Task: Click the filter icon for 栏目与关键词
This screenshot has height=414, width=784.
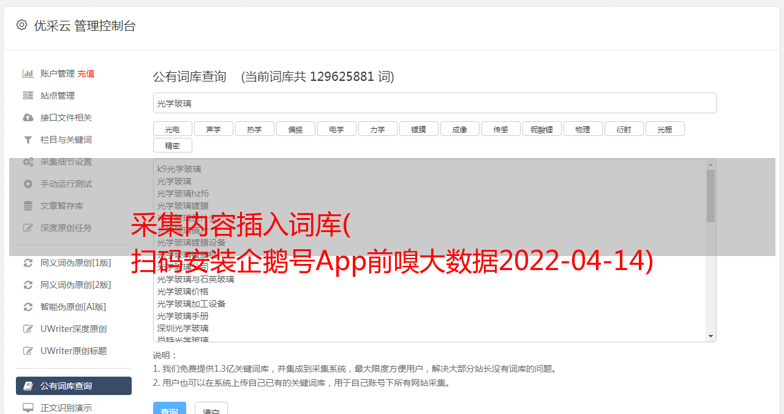Action: point(28,140)
